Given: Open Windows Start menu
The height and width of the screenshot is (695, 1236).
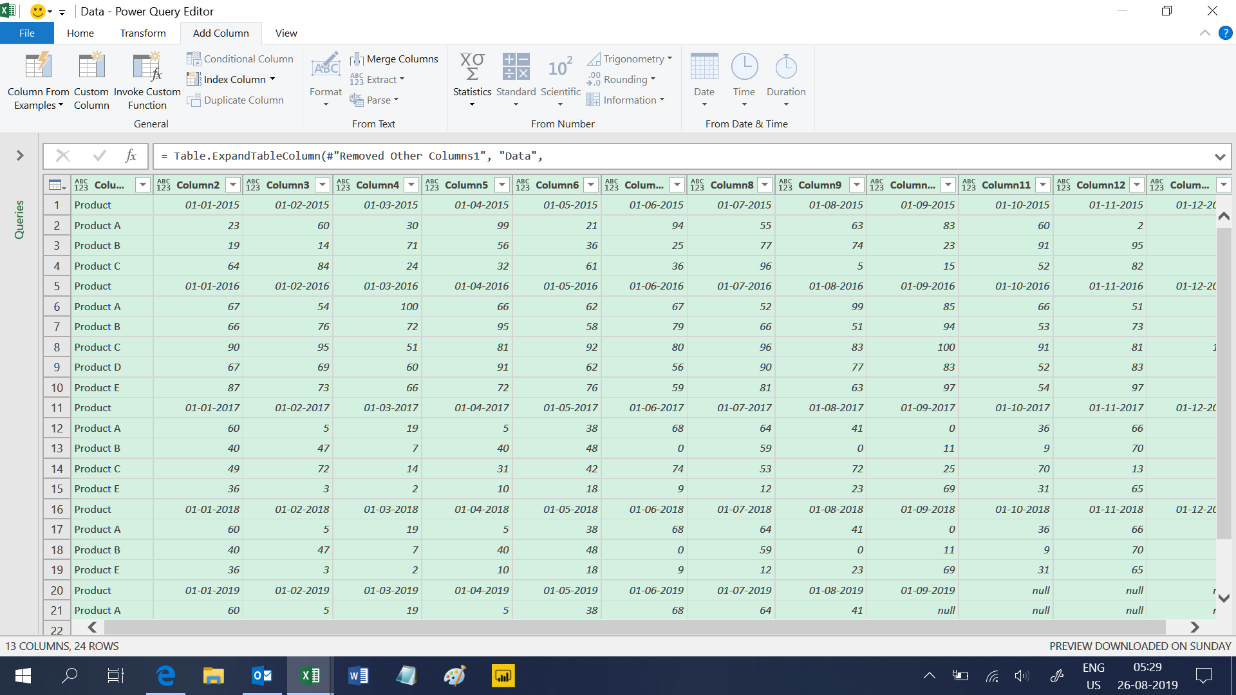Looking at the screenshot, I should click(23, 676).
